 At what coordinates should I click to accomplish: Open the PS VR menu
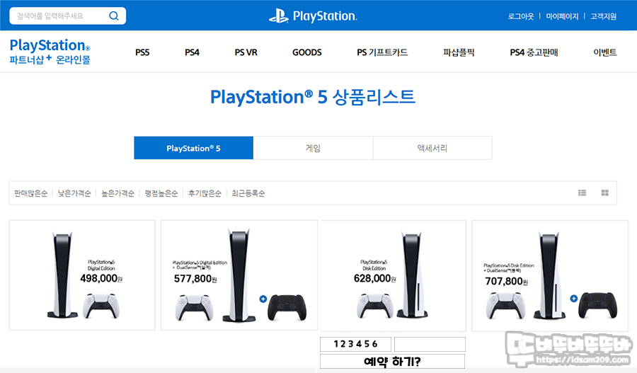246,52
